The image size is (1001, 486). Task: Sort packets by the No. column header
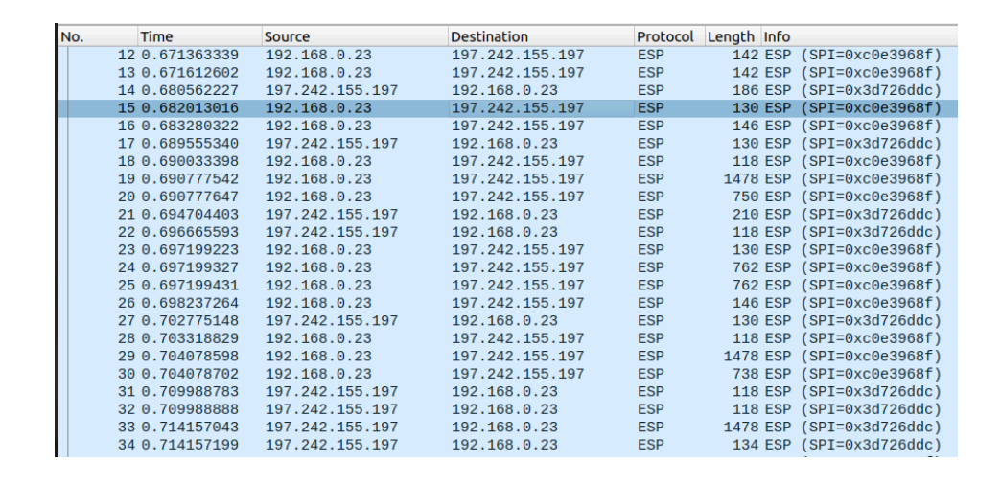[x=96, y=36]
